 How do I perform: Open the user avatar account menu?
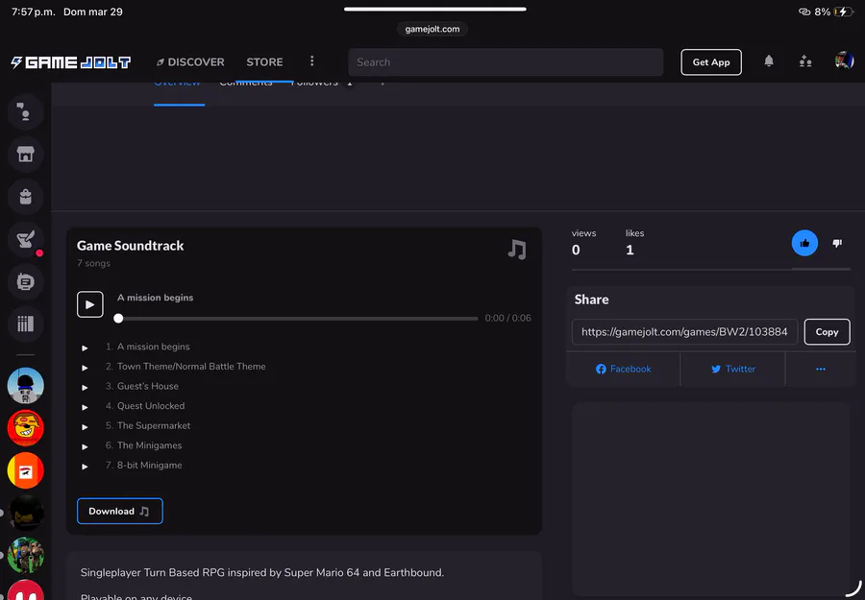[x=844, y=61]
